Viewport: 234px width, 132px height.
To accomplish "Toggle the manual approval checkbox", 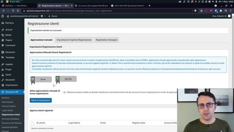I will [64, 92].
